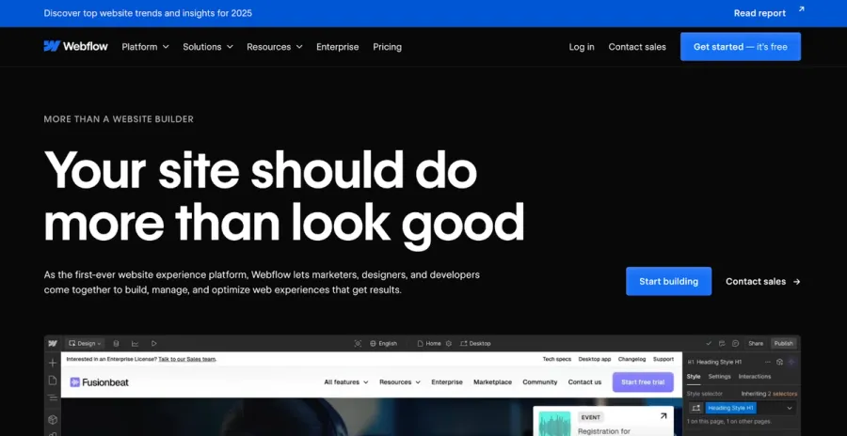
Task: Open the Desktop breakpoint selector
Action: click(x=475, y=343)
